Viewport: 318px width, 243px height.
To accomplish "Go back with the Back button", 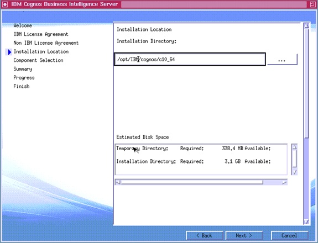I will tap(204, 236).
